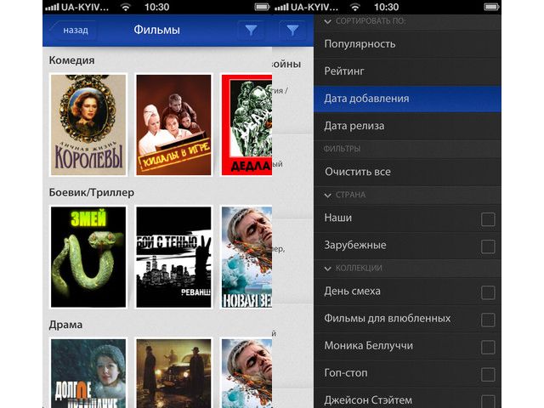Check the Наши country checkbox

(488, 219)
